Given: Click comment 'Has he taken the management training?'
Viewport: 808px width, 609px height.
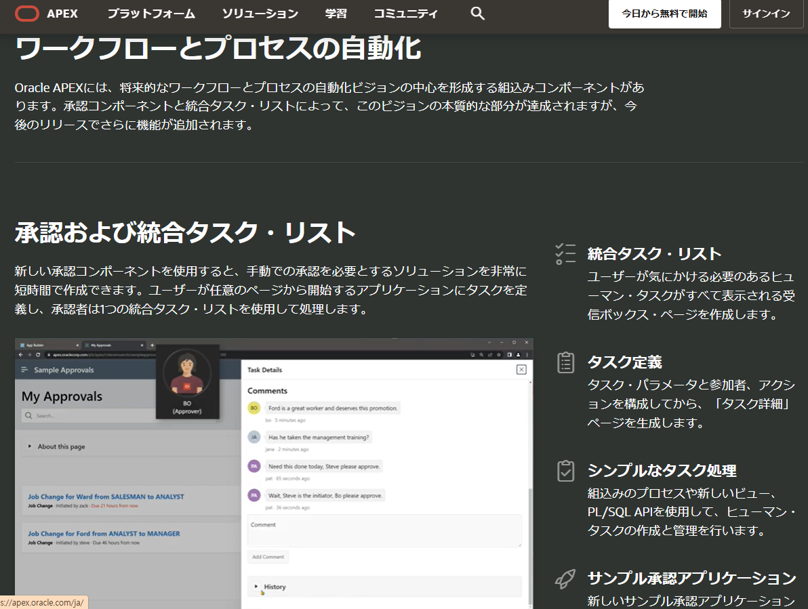Looking at the screenshot, I should [x=319, y=437].
